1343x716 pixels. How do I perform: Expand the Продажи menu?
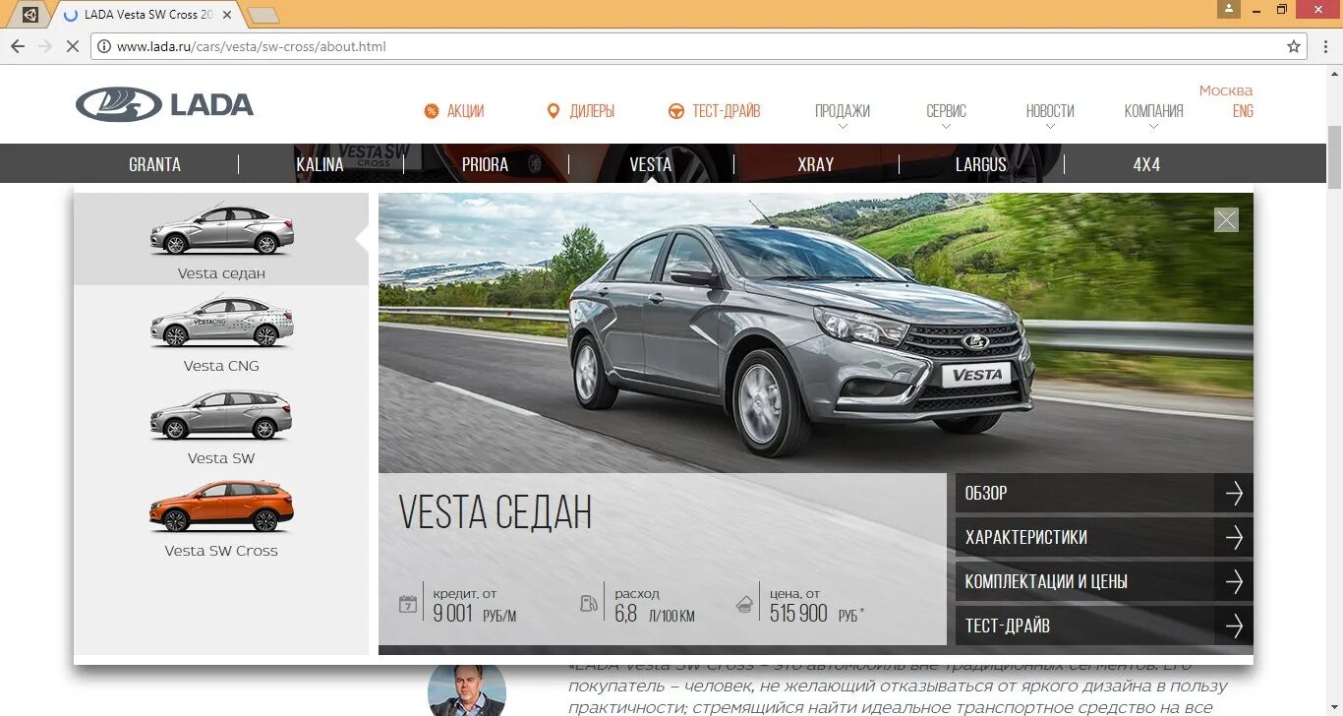pos(843,111)
